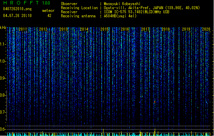This screenshot has height=136, width=214.
Task: Click the Receiving antenna label
Action: click(x=78, y=16)
